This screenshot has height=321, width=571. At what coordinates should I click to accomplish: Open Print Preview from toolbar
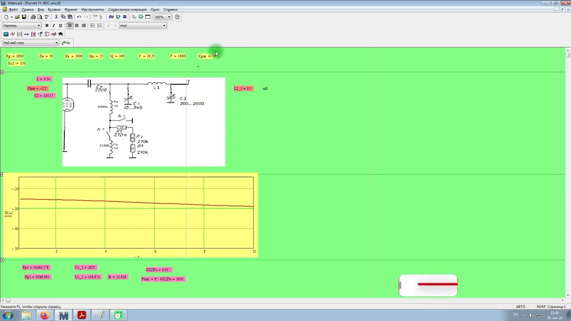(x=40, y=17)
